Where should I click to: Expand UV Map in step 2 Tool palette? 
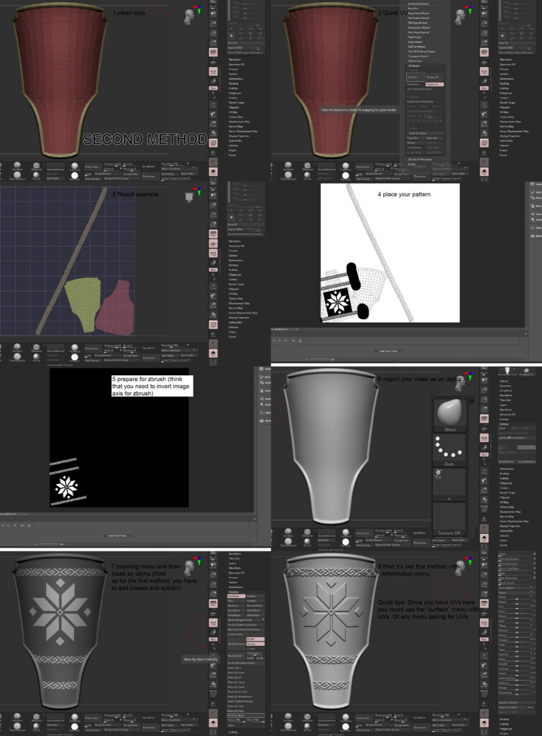point(505,112)
